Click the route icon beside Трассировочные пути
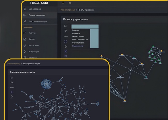Viewport: 168px width, 120px height. pyautogui.click(x=25, y=21)
